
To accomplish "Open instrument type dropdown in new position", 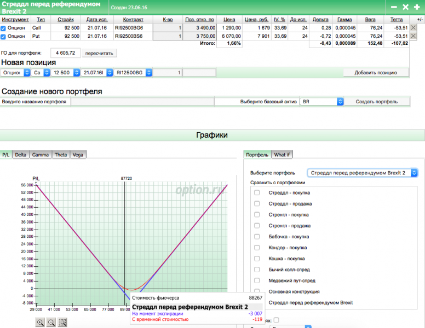I will (x=15, y=73).
